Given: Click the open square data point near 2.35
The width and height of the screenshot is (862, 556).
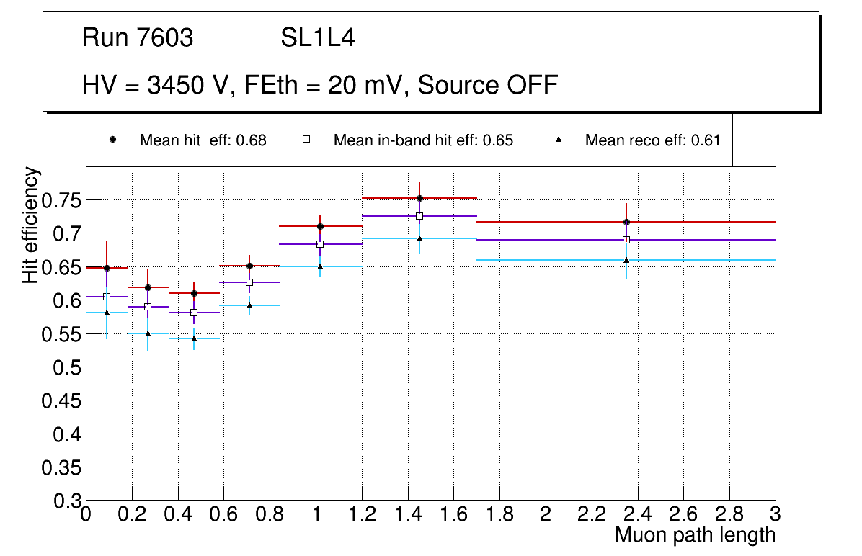Looking at the screenshot, I should (626, 240).
